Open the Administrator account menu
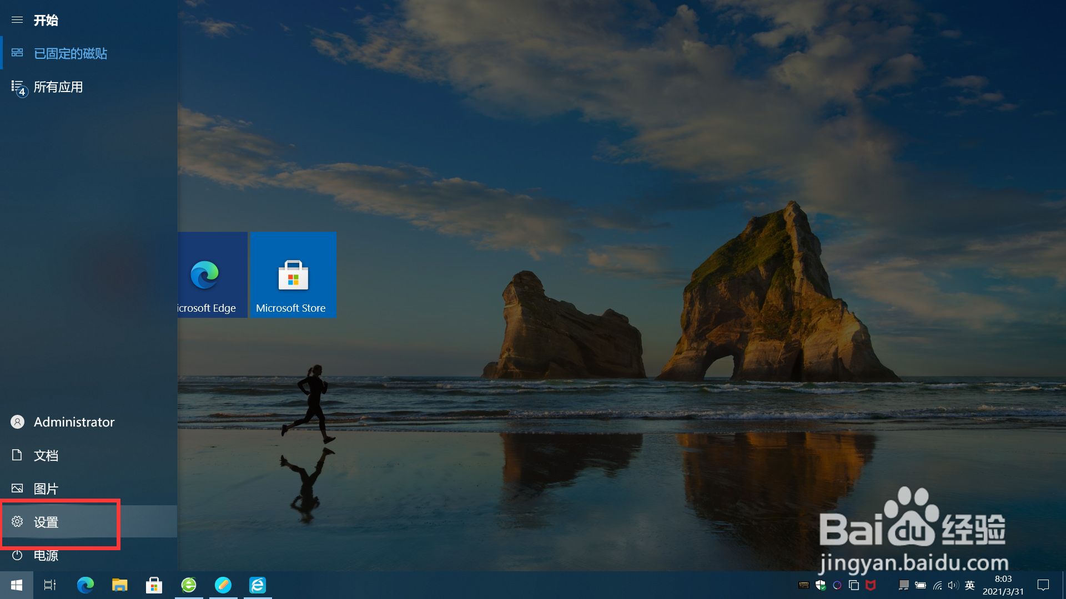Viewport: 1066px width, 599px height. click(74, 422)
